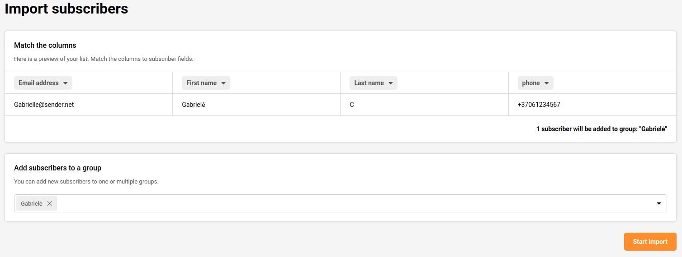Click the Match the columns heading
The width and height of the screenshot is (682, 257).
(x=45, y=45)
